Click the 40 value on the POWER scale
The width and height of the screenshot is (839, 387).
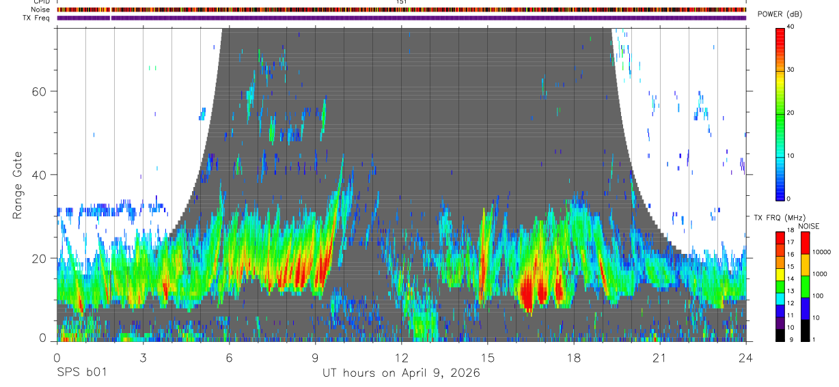[790, 27]
